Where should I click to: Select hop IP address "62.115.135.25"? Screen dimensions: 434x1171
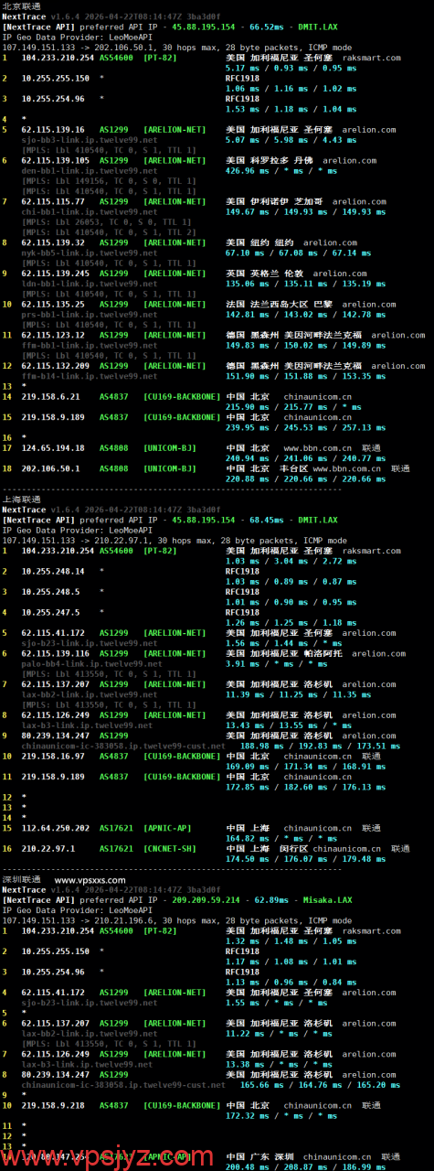(53, 305)
